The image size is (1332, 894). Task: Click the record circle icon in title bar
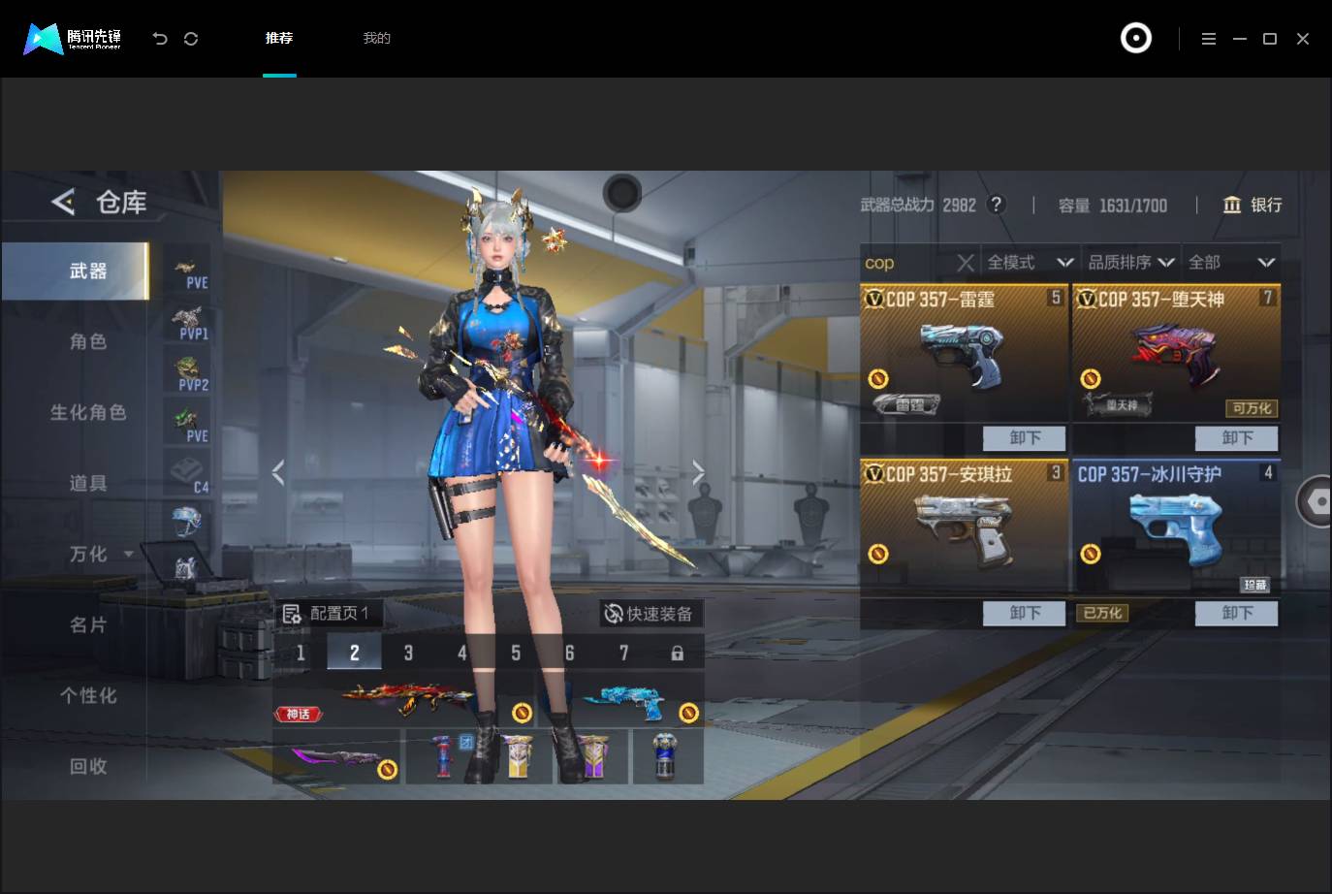[1136, 38]
